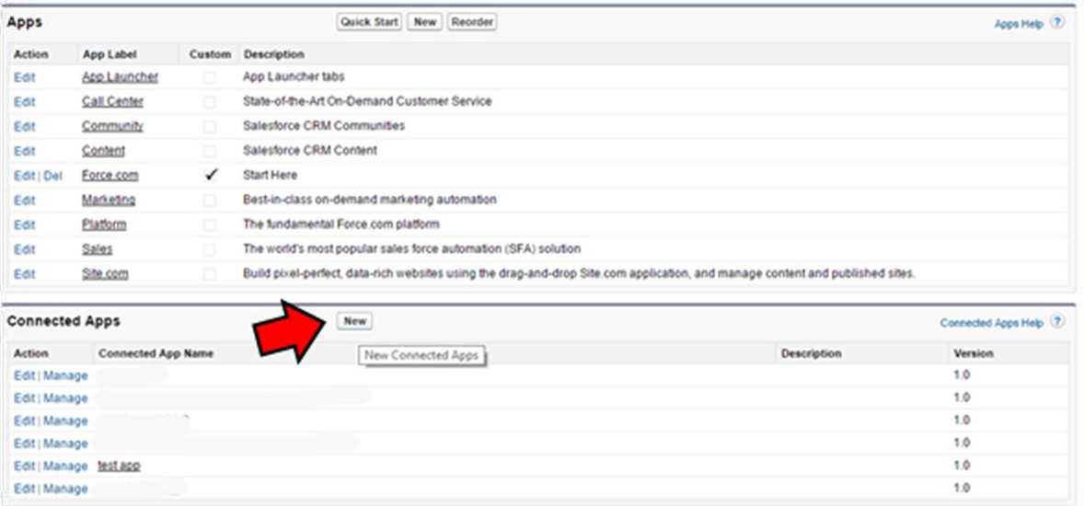Edit the first connected app row

[24, 375]
